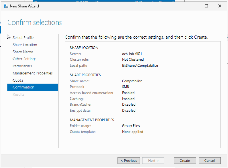Go to Management Properties step
This screenshot has height=168, width=228.
33,73
